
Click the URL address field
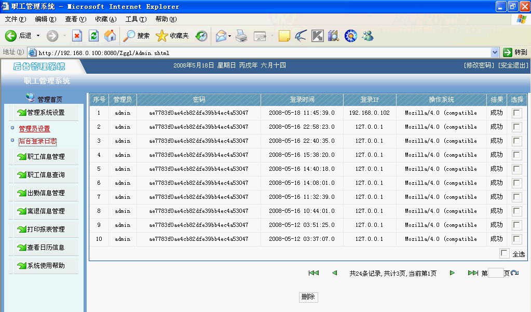point(259,52)
